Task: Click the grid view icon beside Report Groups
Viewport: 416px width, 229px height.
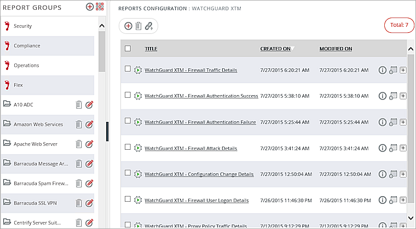Action: click(x=100, y=7)
